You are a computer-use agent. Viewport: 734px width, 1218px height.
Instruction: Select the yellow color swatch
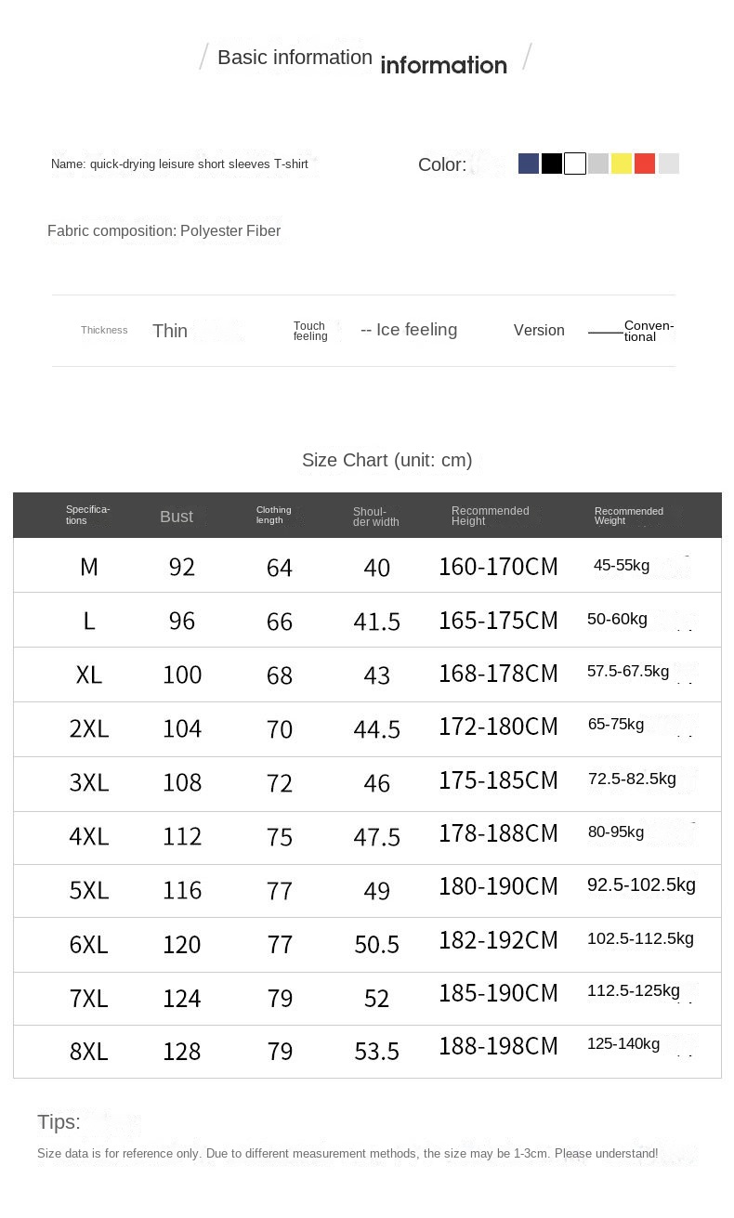(x=622, y=164)
